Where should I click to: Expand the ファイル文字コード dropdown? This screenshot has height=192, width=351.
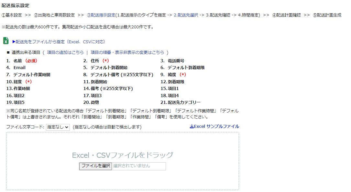coord(58,127)
